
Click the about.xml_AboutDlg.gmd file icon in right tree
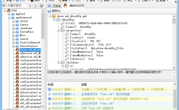pyautogui.click(x=54, y=16)
